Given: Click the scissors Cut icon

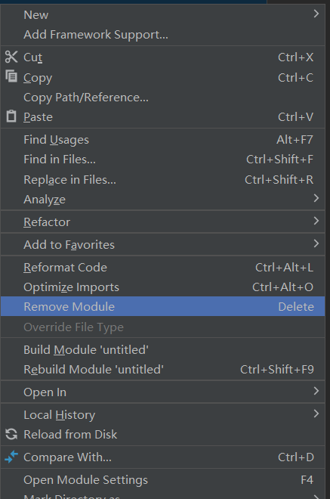Looking at the screenshot, I should [x=11, y=57].
